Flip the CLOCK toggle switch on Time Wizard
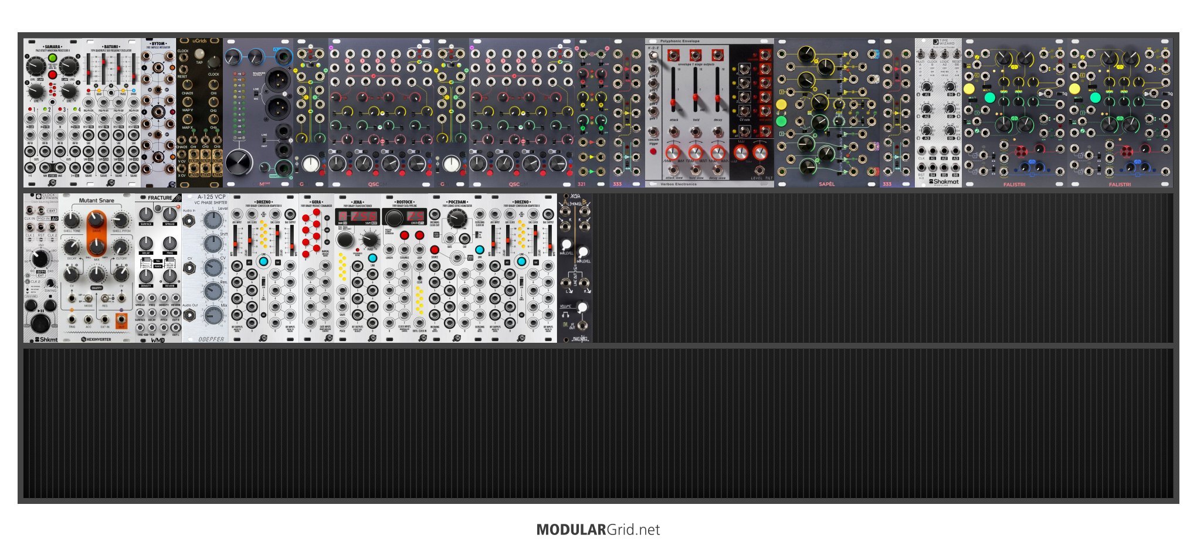 point(932,54)
